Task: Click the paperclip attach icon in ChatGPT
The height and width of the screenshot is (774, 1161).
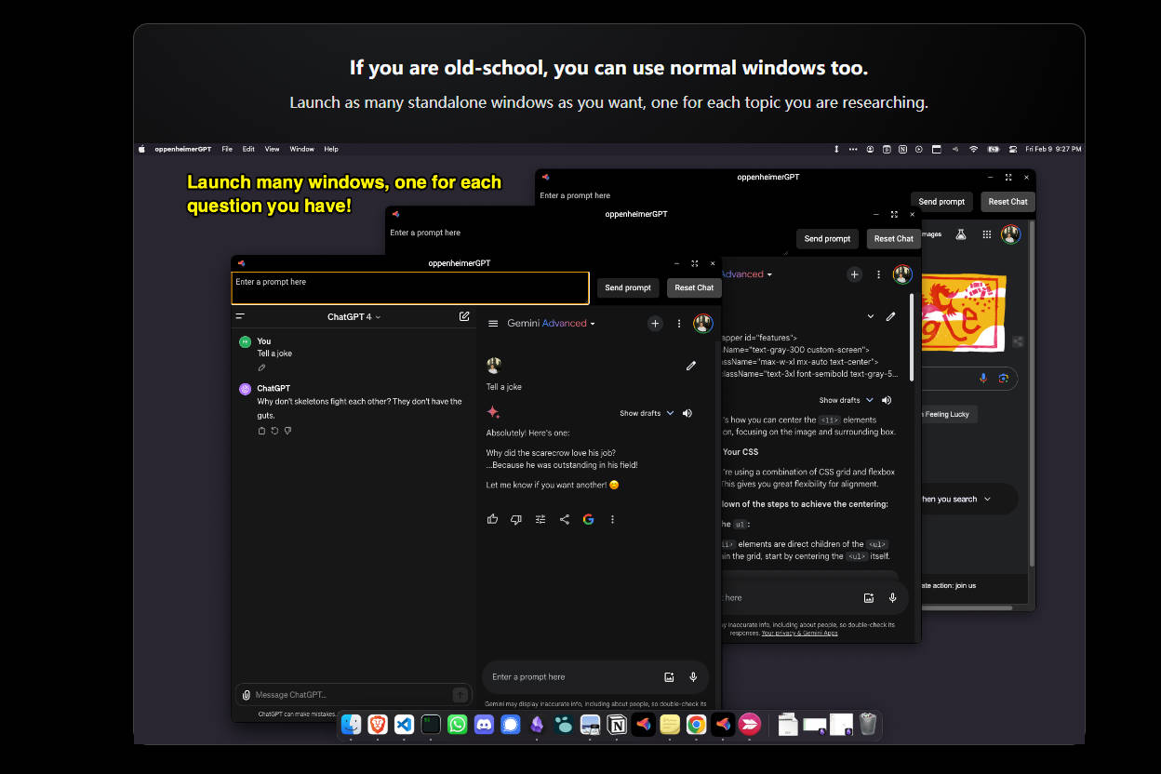Action: (x=246, y=695)
